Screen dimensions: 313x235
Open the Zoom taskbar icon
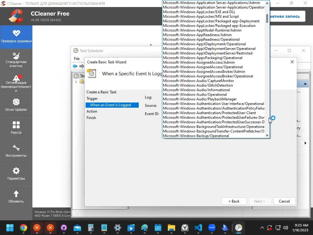212,228
